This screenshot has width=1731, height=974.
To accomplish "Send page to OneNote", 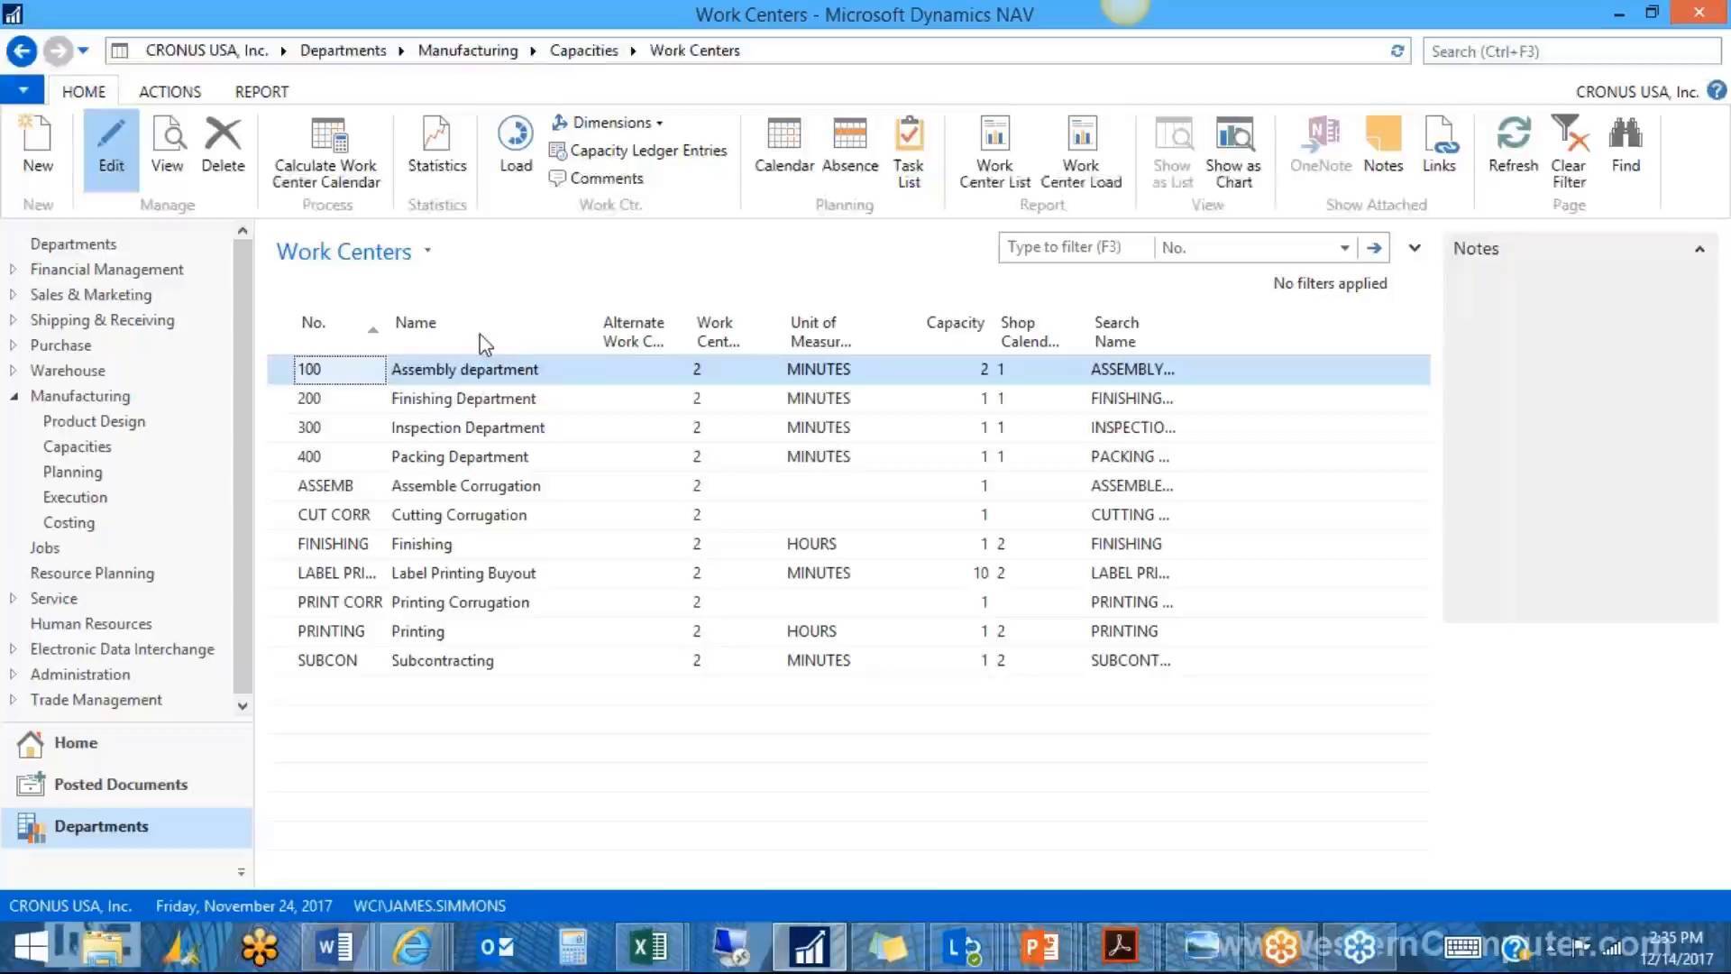I will point(1320,144).
